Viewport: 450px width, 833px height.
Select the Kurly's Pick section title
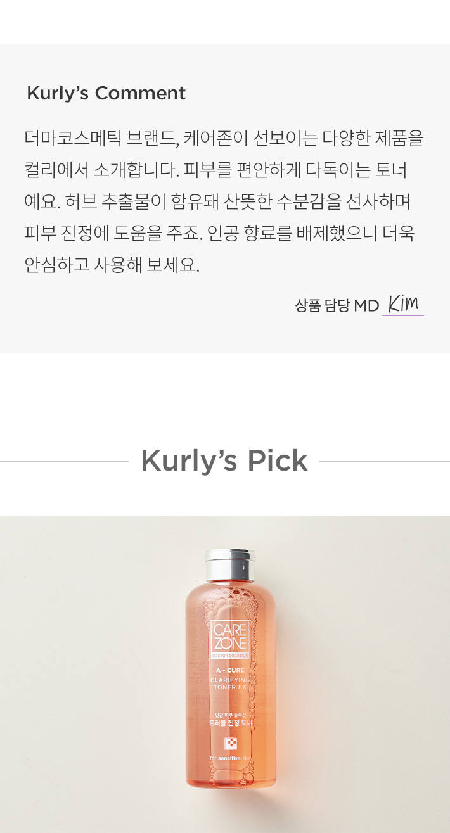pos(224,461)
